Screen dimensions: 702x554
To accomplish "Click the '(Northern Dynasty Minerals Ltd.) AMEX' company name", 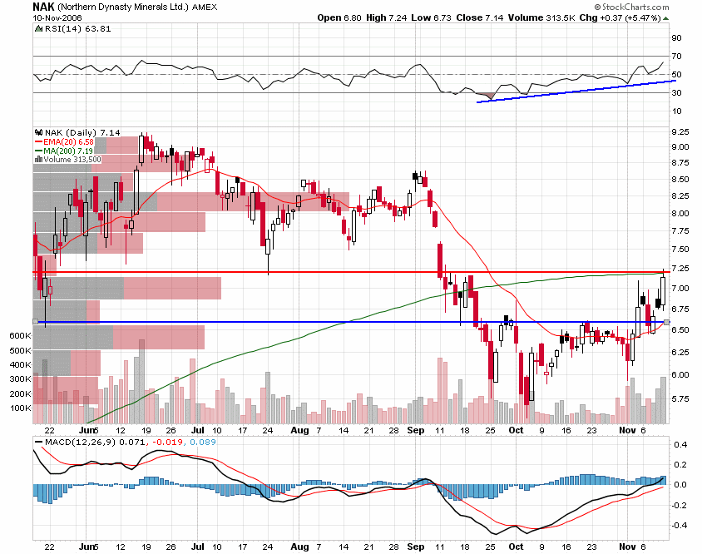I will pos(138,7).
